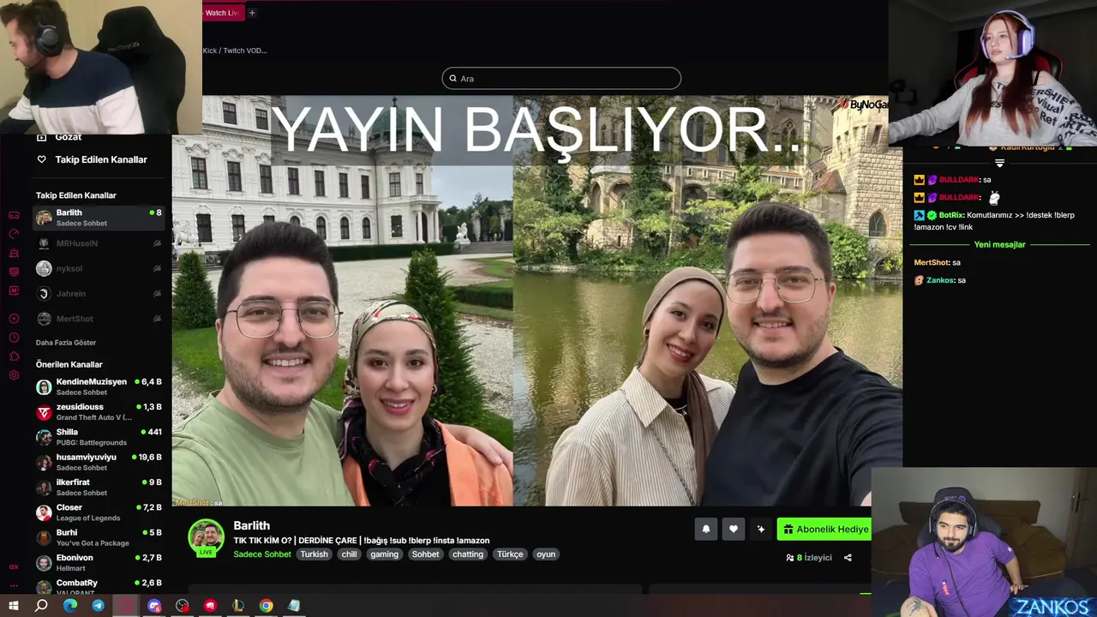Open Takip Edilen Kanallar heart menu item
The width and height of the screenshot is (1097, 617).
pyautogui.click(x=93, y=159)
